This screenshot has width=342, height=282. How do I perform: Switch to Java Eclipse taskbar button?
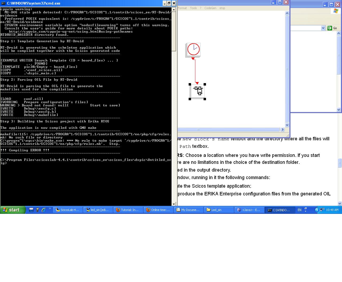pyautogui.click(x=249, y=210)
